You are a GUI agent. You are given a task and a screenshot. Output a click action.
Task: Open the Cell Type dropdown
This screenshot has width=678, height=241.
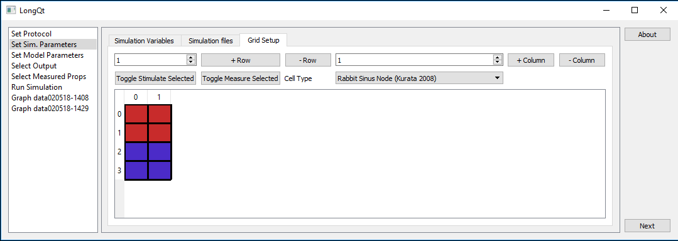point(419,78)
